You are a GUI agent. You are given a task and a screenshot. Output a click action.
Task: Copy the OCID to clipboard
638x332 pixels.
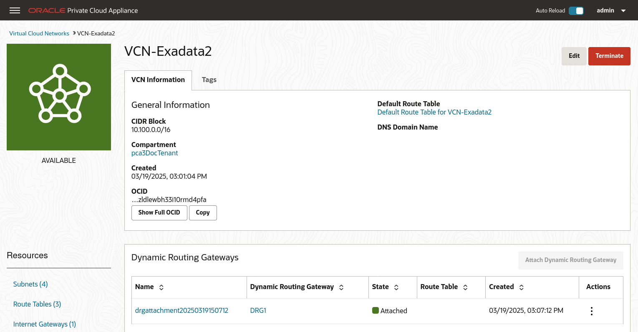point(203,212)
